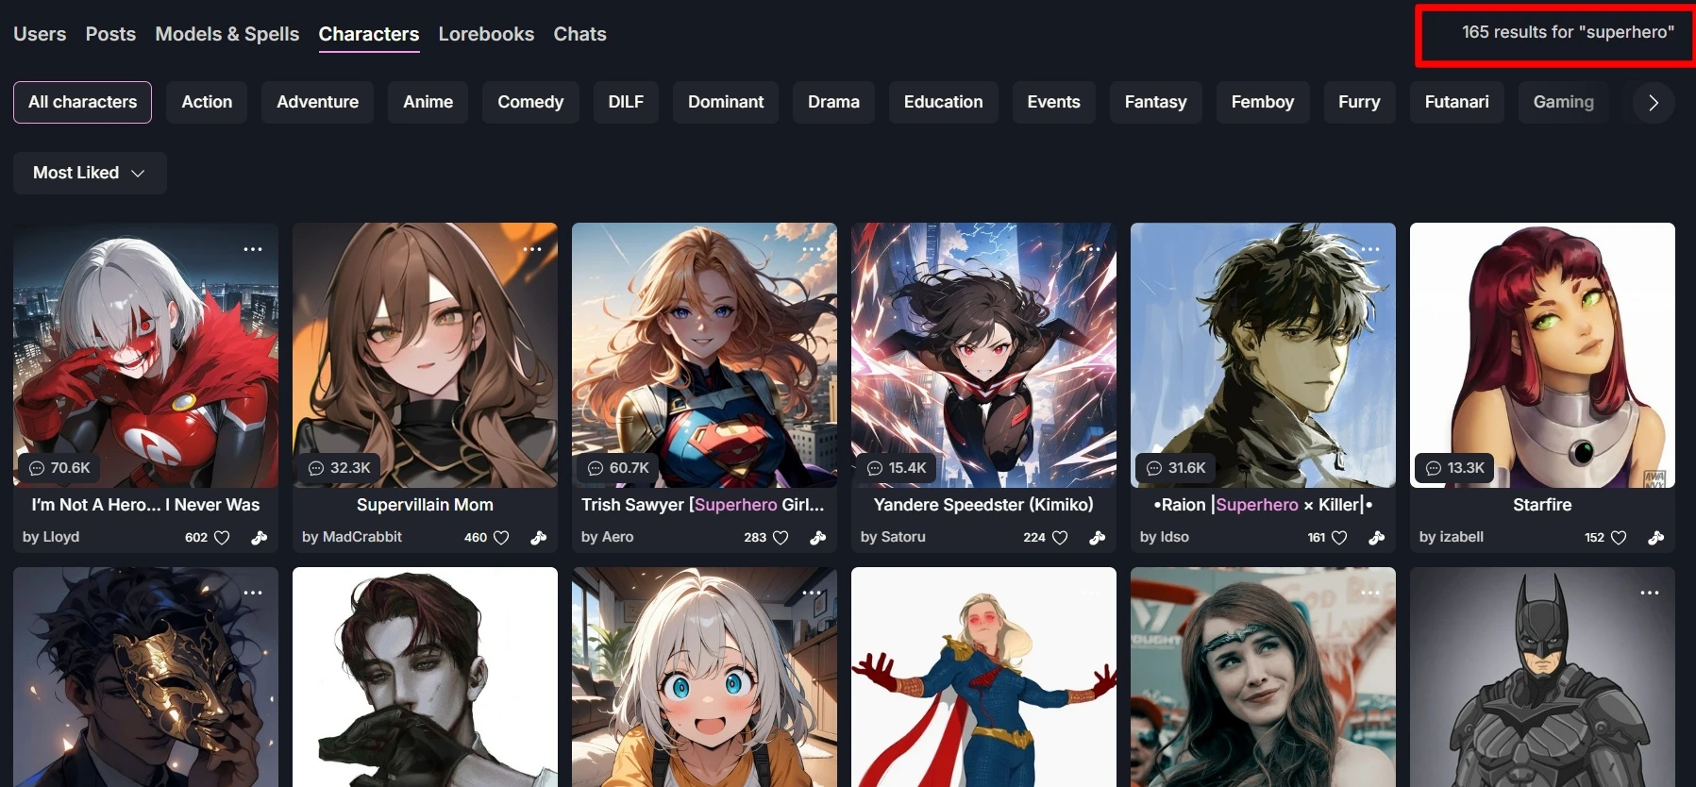This screenshot has height=787, width=1696.
Task: Open creator profile link by izabell
Action: tap(1452, 537)
